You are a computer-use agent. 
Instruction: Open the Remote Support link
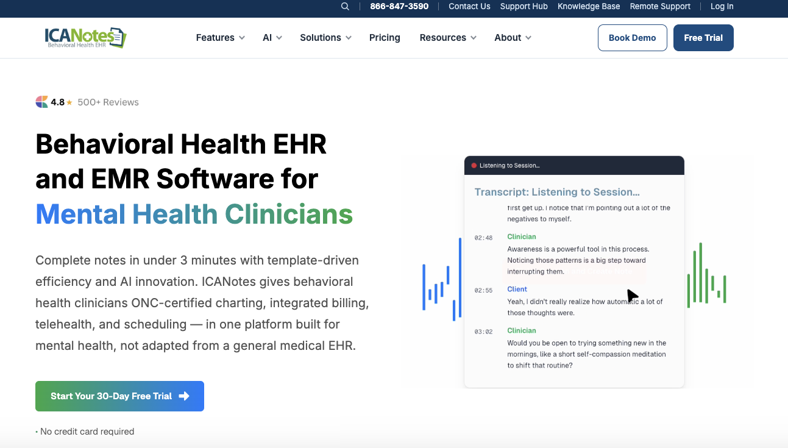click(660, 7)
